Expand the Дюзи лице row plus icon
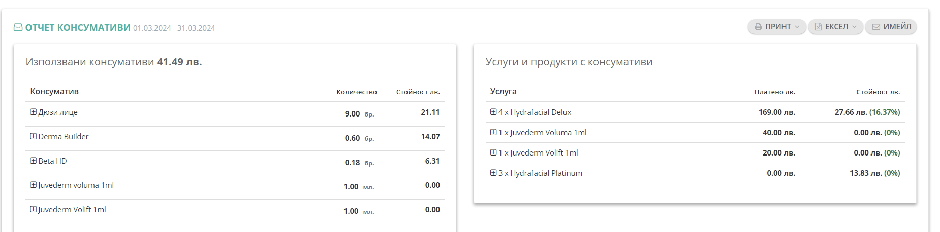The height and width of the screenshot is (232, 940). tap(33, 112)
